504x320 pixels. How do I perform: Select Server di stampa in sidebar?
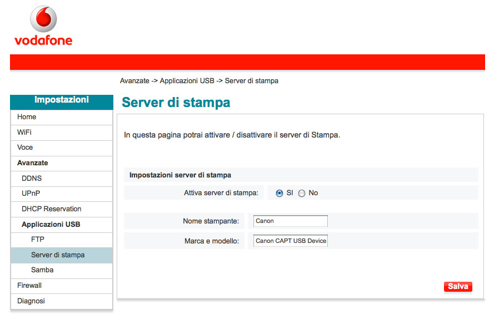click(x=61, y=255)
